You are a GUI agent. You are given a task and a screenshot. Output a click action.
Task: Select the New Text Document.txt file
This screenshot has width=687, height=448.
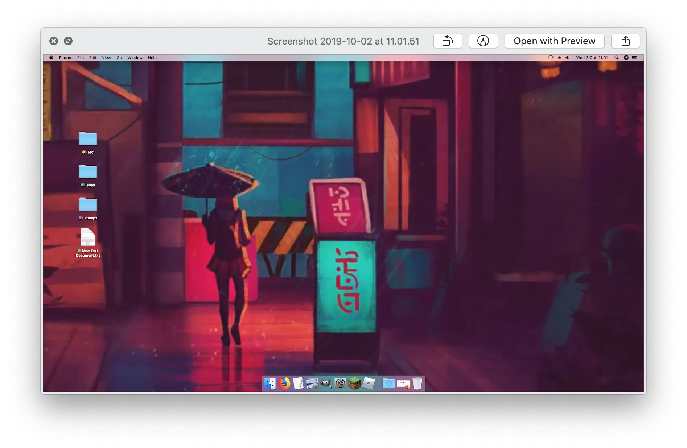click(88, 237)
